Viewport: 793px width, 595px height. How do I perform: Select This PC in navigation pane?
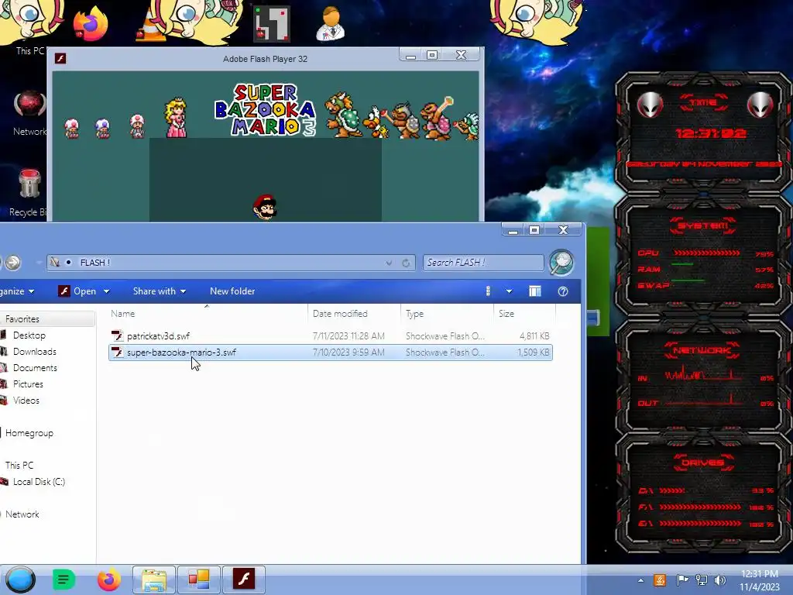pyautogui.click(x=19, y=466)
